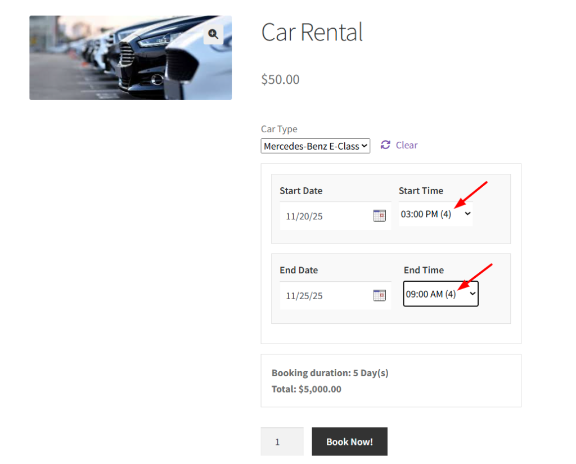
Task: Expand the End Time dropdown
Action: pyautogui.click(x=440, y=294)
